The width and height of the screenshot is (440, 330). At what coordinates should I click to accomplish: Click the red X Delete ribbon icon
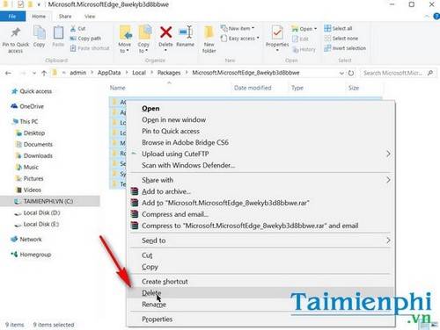point(165,32)
